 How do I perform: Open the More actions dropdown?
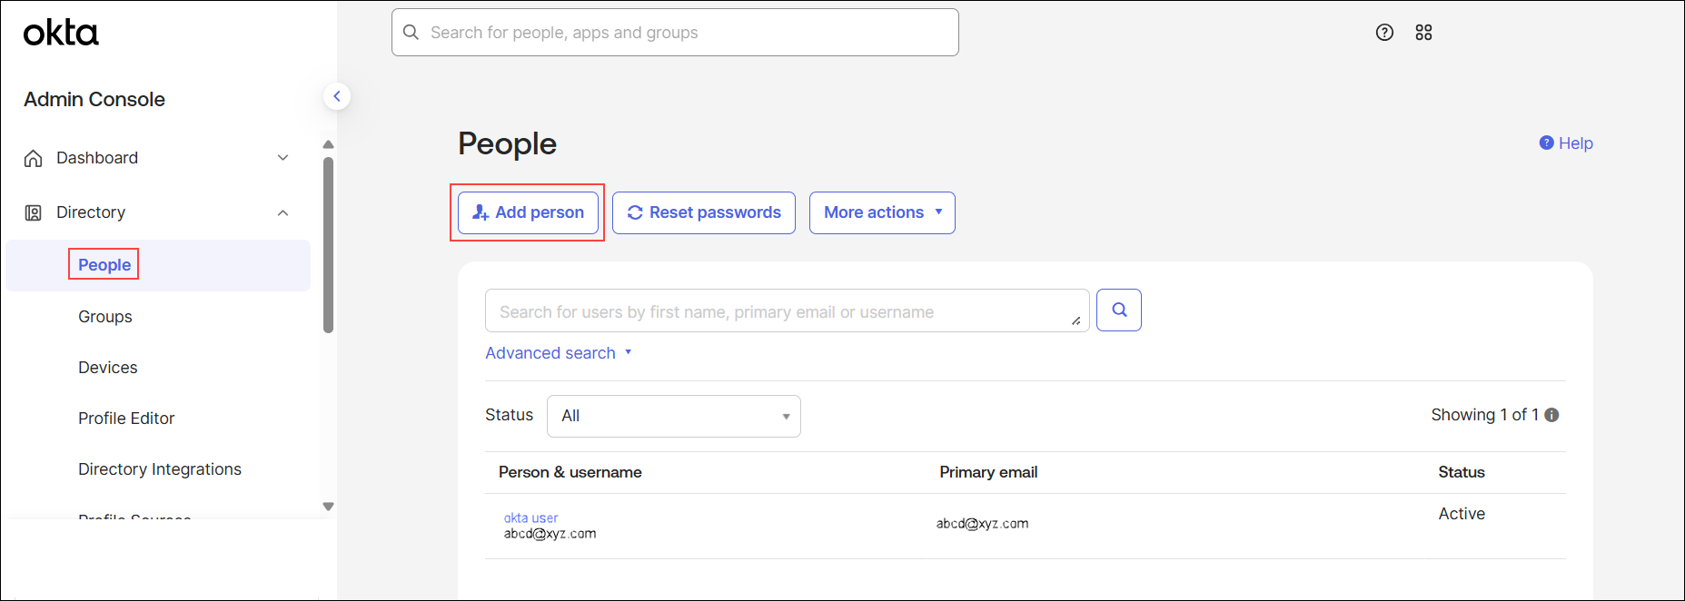click(x=881, y=212)
